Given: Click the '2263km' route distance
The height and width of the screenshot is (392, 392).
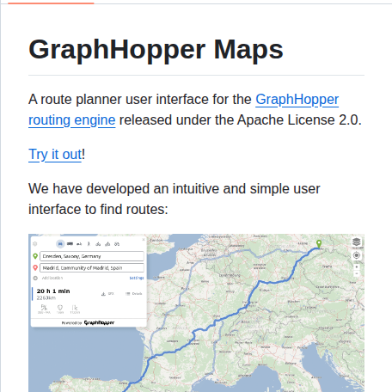Looking at the screenshot, I should tap(46, 298).
